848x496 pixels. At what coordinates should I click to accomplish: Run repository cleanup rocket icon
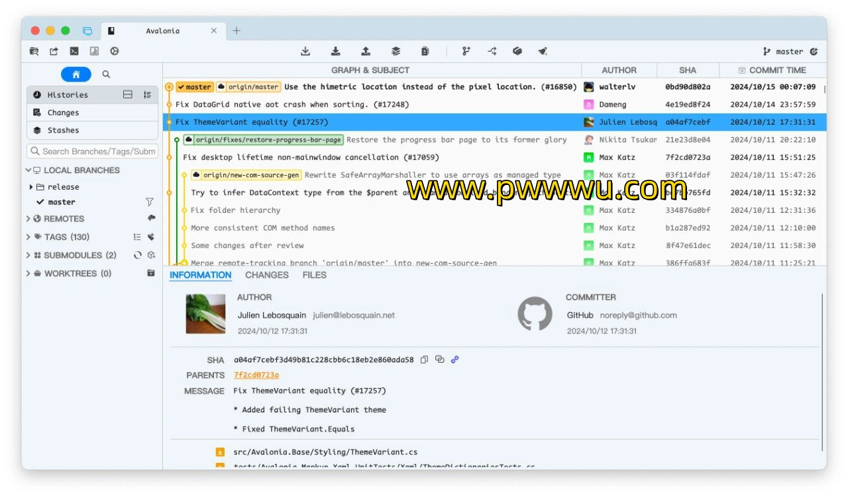tap(543, 51)
